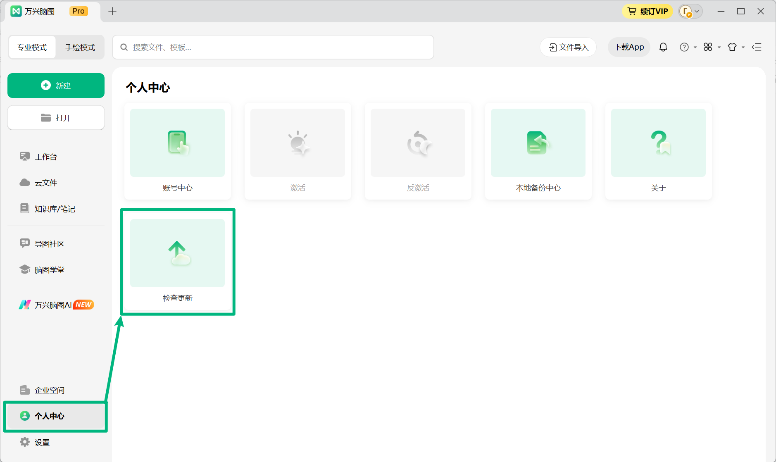Open the user avatar account menu

point(690,11)
